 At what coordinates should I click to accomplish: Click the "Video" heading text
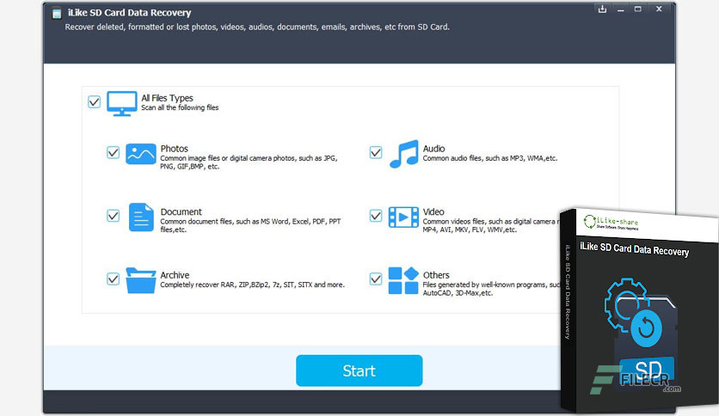click(x=433, y=211)
